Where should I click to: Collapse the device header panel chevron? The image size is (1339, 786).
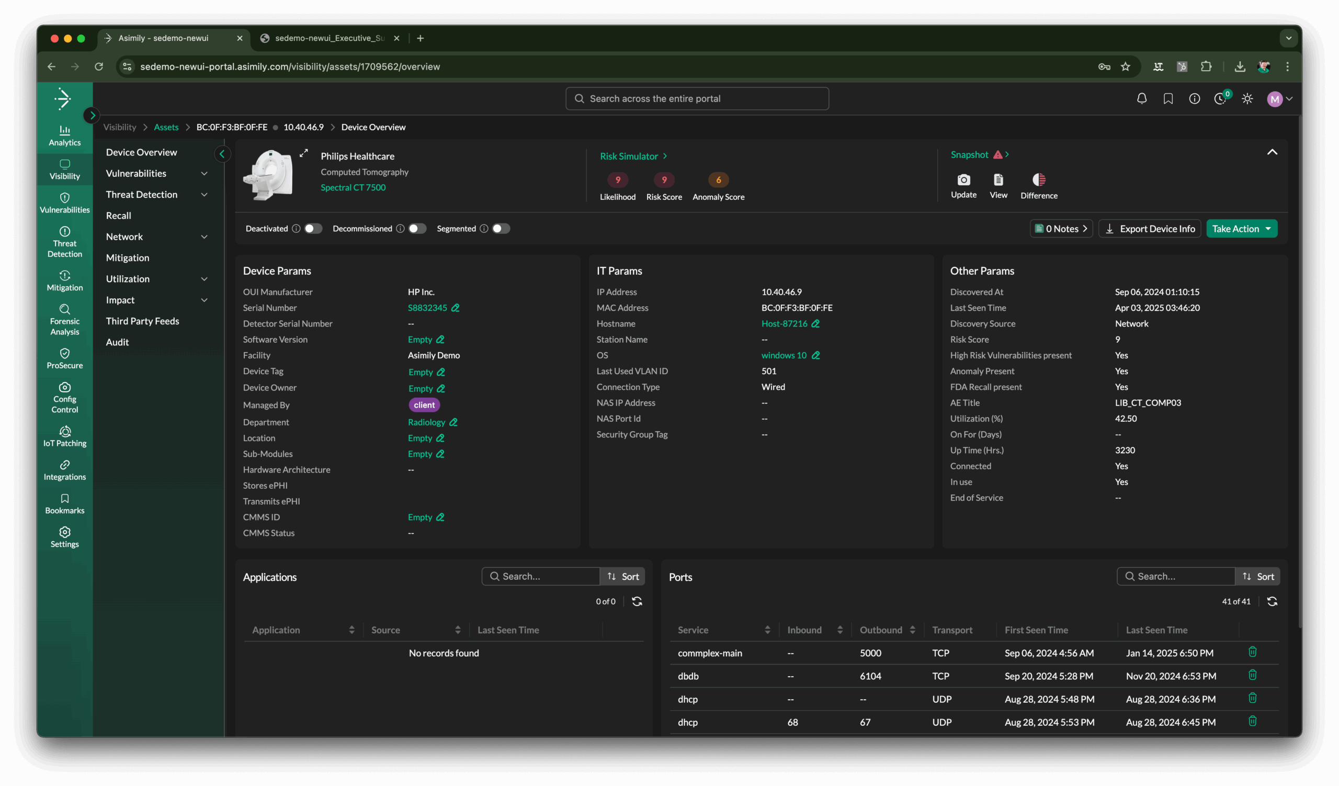click(x=1272, y=152)
